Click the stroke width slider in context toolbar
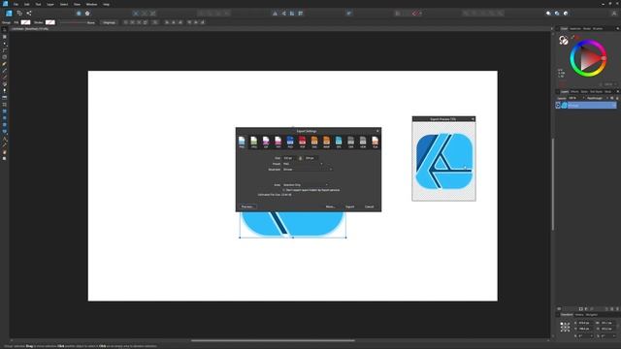 73,22
